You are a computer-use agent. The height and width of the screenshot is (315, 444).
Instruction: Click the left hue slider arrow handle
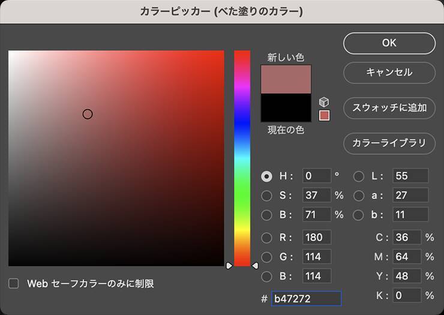[x=229, y=265]
